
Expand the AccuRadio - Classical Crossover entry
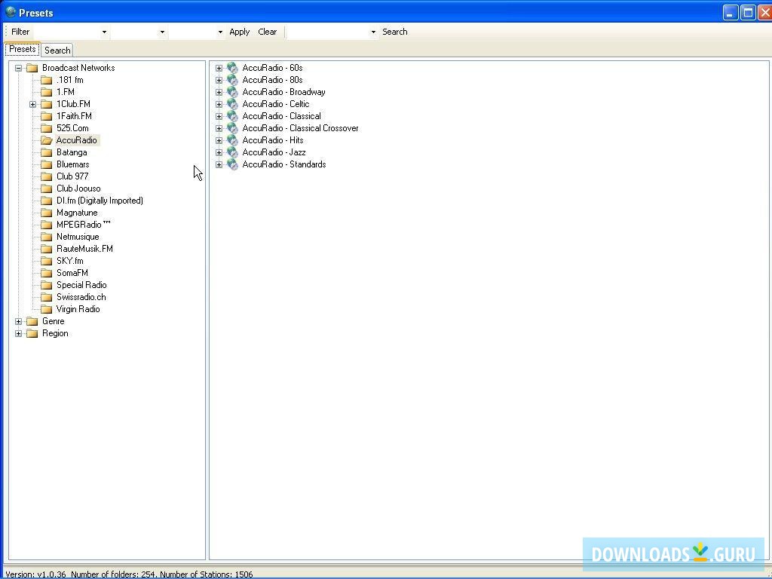[x=219, y=128]
